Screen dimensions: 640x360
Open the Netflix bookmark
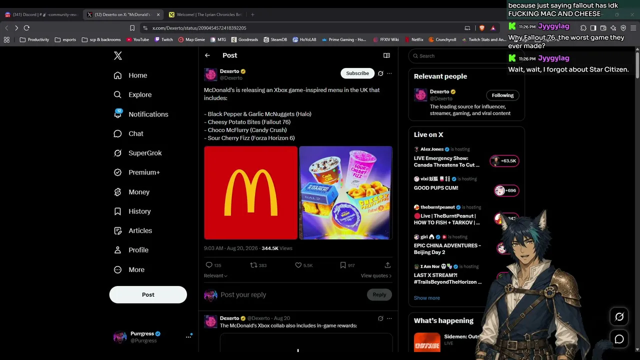point(413,39)
